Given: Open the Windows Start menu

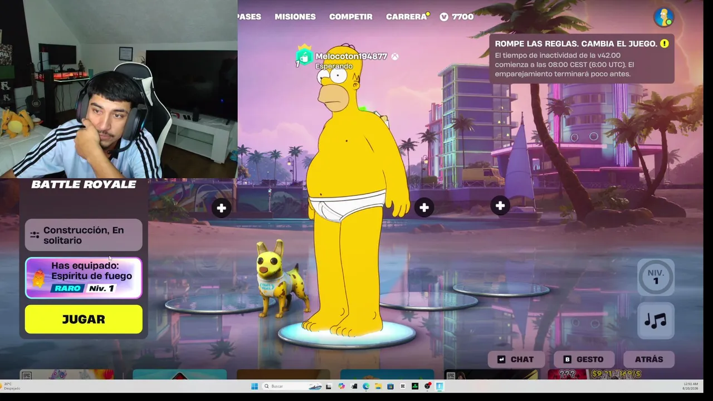Looking at the screenshot, I should [x=255, y=386].
